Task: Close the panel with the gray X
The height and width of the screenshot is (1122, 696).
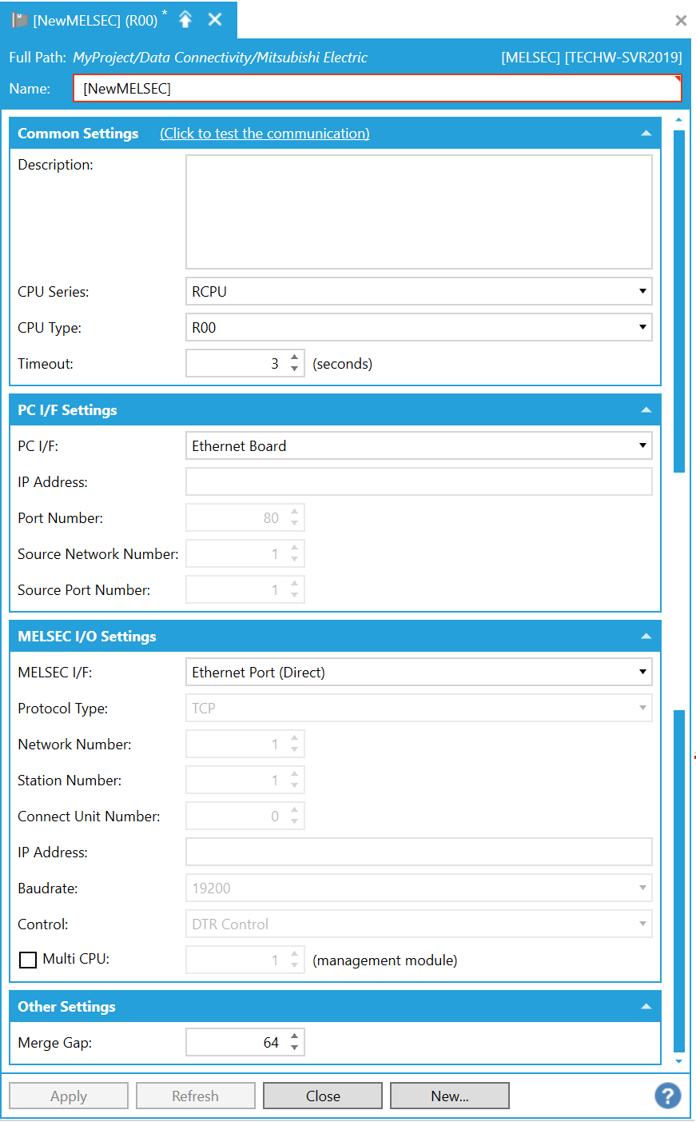Action: tap(681, 20)
